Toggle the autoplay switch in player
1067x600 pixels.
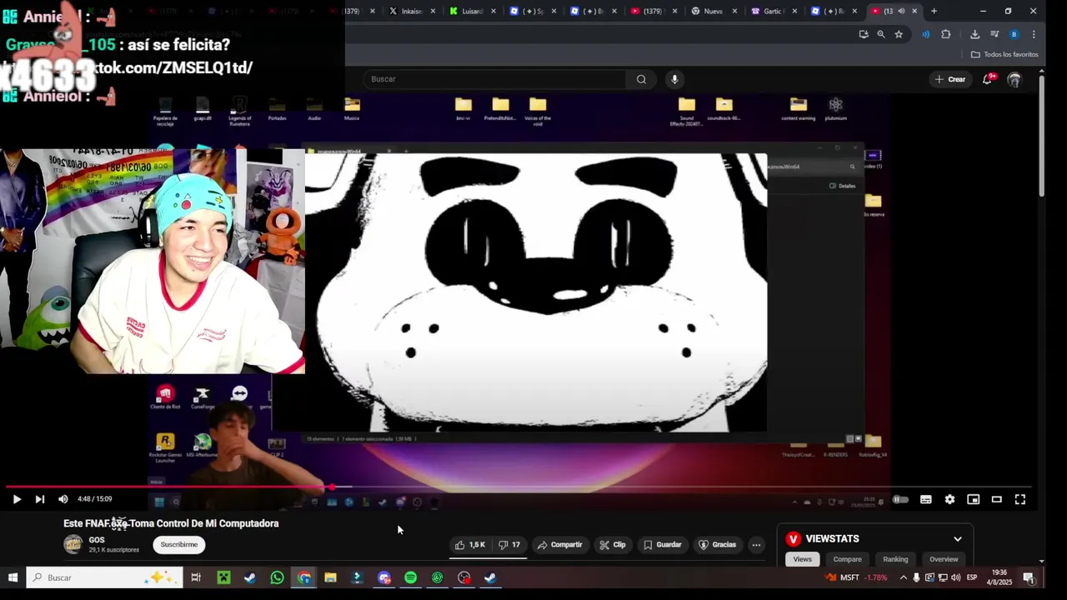[x=900, y=499]
